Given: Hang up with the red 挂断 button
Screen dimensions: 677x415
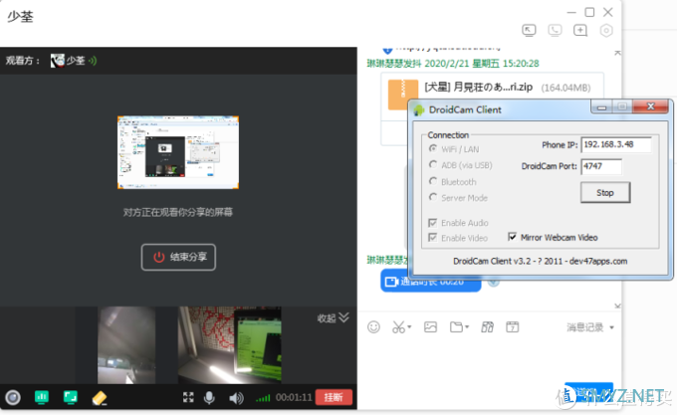Looking at the screenshot, I should 334,397.
